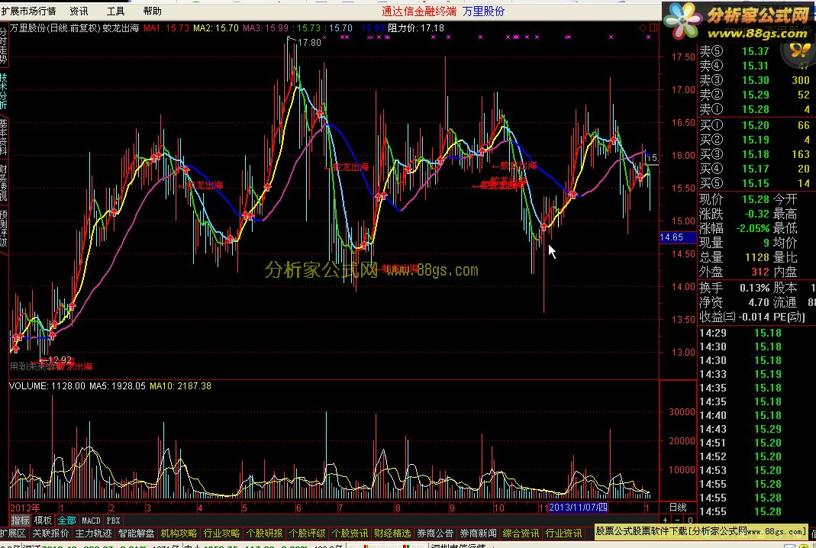The width and height of the screenshot is (816, 548).
Task: Click the MA10: 2187.38 volume value
Action: [180, 386]
